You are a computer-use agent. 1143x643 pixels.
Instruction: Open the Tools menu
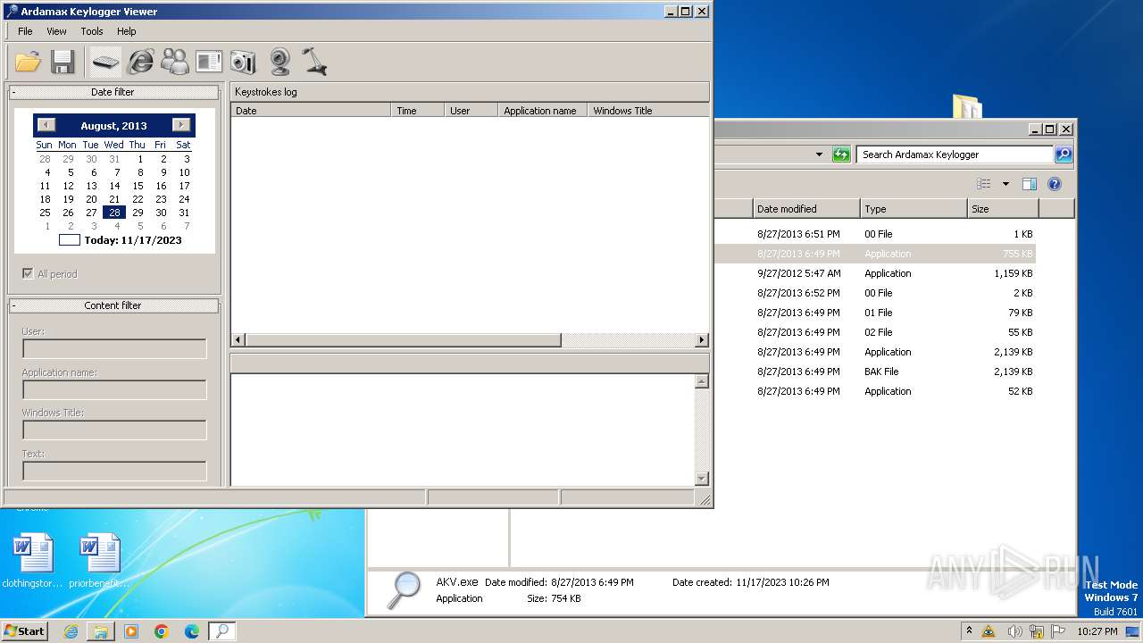coord(92,31)
